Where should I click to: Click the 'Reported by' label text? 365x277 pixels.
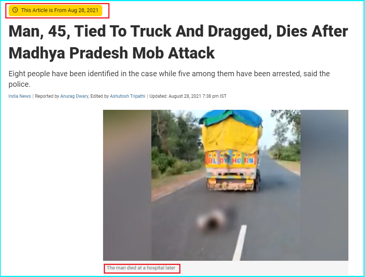(x=47, y=96)
